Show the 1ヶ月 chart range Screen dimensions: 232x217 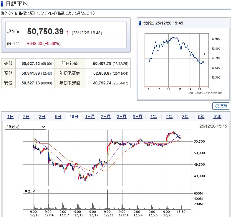click(90, 117)
